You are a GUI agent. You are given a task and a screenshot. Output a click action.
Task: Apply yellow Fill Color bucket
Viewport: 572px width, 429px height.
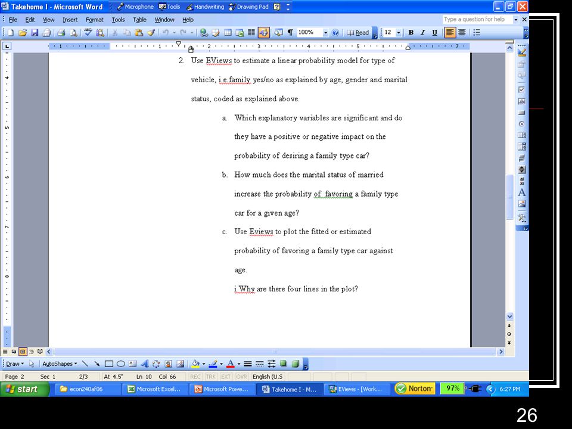point(195,363)
